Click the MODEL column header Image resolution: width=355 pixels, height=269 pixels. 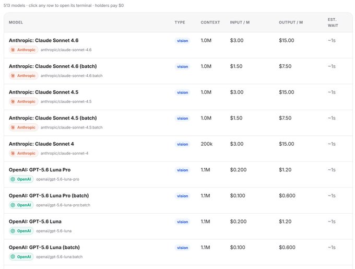[x=16, y=22]
